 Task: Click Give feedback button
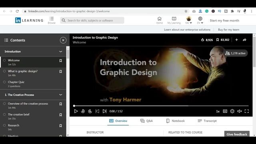click(x=237, y=134)
